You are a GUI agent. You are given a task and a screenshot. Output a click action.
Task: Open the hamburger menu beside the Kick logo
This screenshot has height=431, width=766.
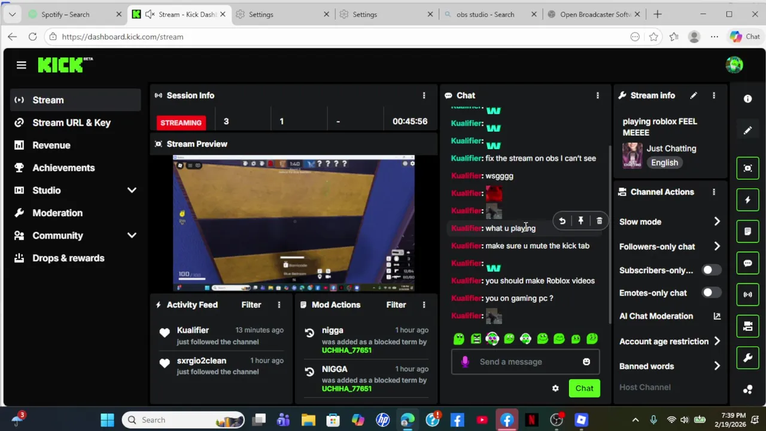click(x=22, y=65)
